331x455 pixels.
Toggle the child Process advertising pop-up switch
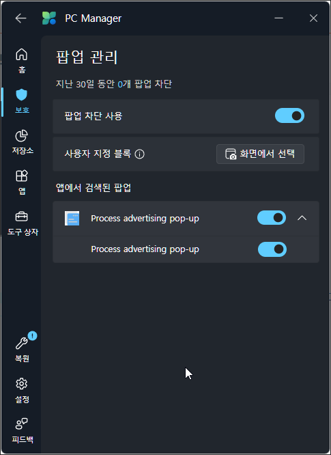272,249
